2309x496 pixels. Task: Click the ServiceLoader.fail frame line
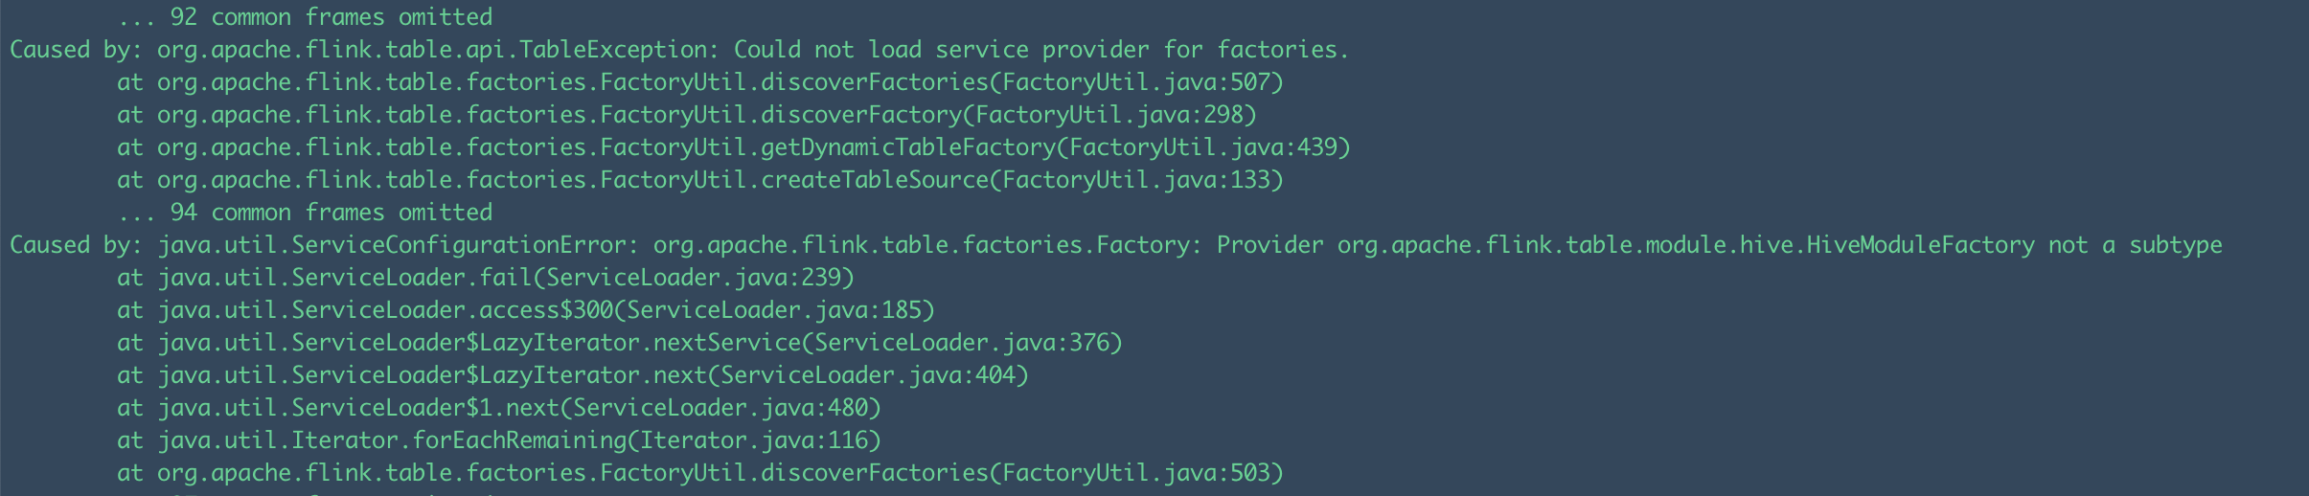(x=486, y=278)
